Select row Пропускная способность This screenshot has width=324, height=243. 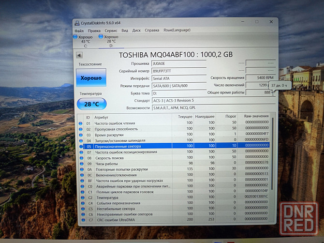[x=174, y=129]
